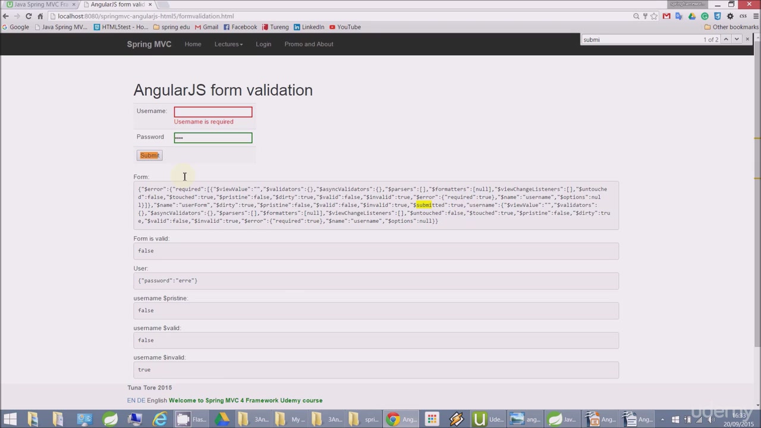Image resolution: width=761 pixels, height=428 pixels.
Task: Launch Internet Explorer from taskbar
Action: pos(160,419)
